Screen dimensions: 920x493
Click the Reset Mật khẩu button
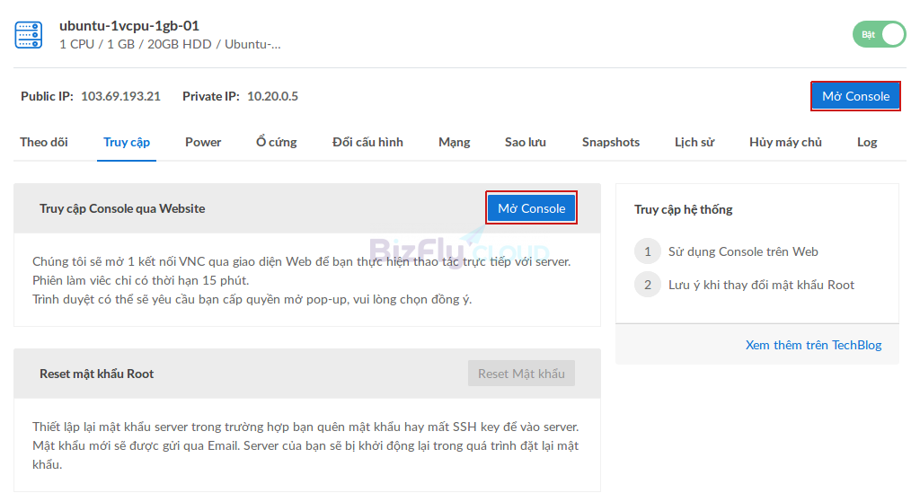(x=521, y=374)
